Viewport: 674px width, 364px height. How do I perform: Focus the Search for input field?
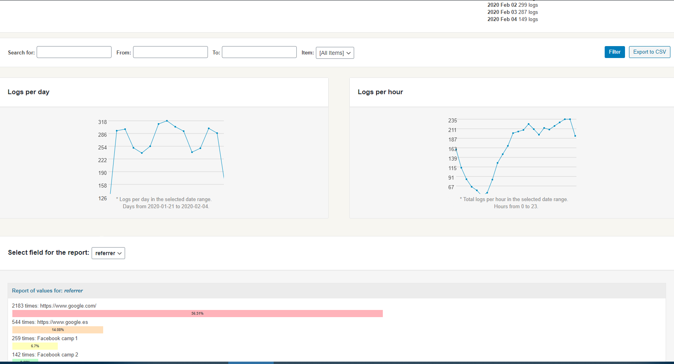(74, 52)
